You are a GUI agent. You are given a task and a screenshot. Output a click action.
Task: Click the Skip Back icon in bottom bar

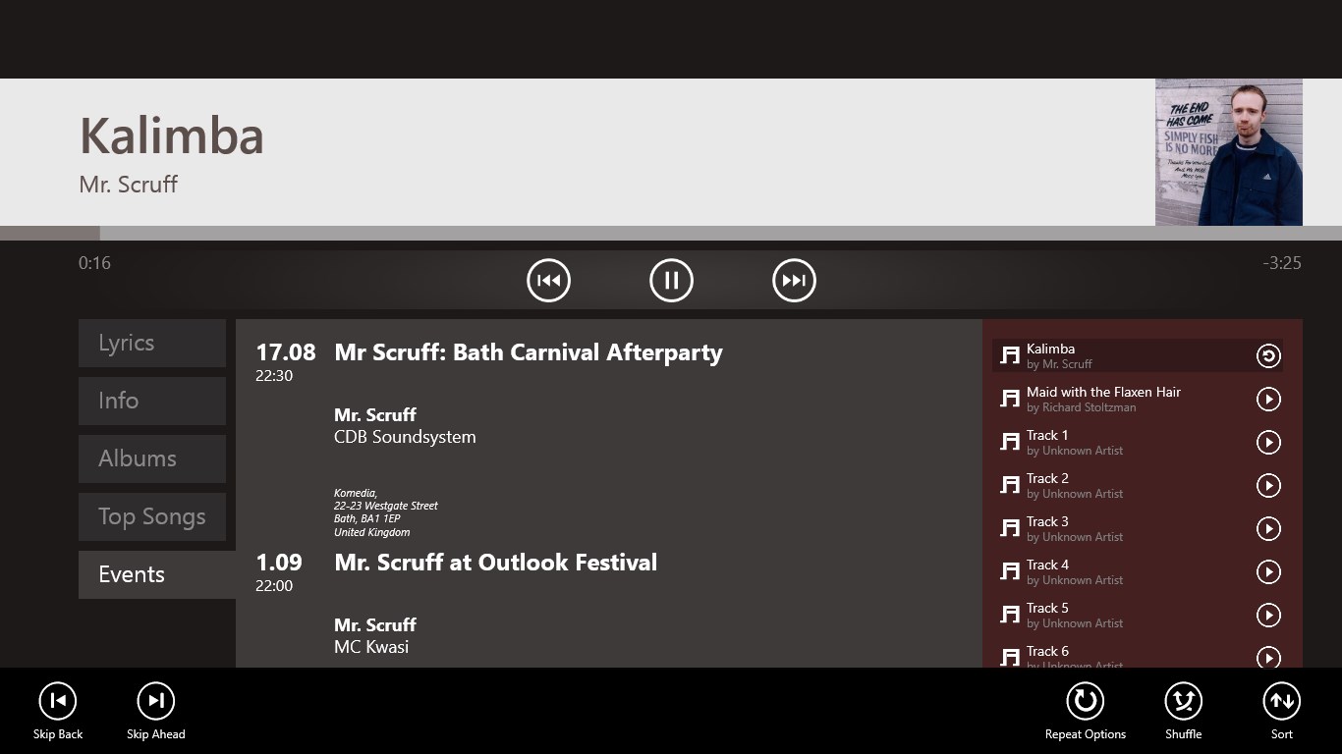(x=58, y=701)
